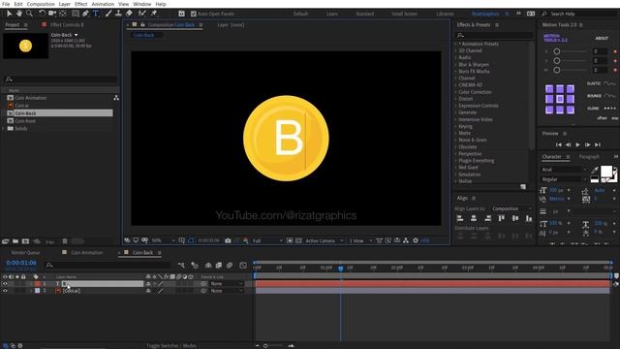Click the red label swatch on layer 1
The height and width of the screenshot is (349, 620).
(37, 284)
